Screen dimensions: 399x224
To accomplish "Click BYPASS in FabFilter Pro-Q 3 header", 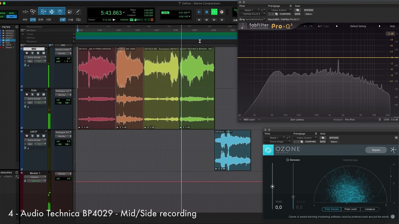I will [309, 10].
